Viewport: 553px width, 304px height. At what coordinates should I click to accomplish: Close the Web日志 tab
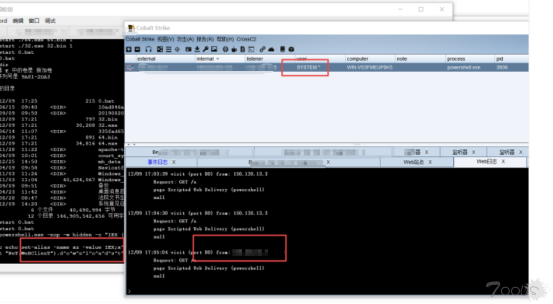pyautogui.click(x=503, y=162)
